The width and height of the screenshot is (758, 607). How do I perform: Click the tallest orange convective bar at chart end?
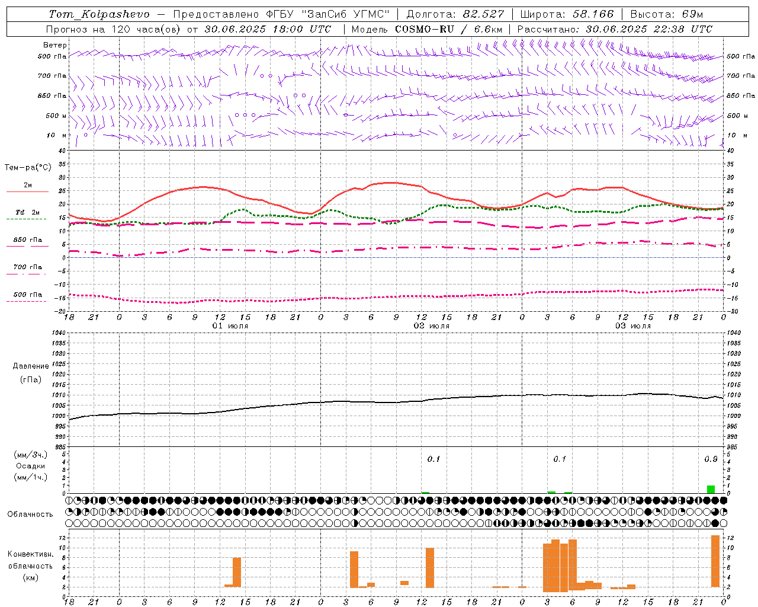[715, 561]
